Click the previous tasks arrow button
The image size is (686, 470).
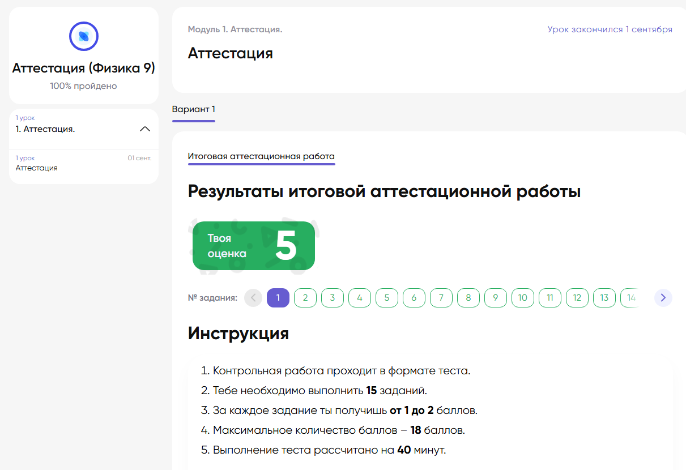(253, 298)
